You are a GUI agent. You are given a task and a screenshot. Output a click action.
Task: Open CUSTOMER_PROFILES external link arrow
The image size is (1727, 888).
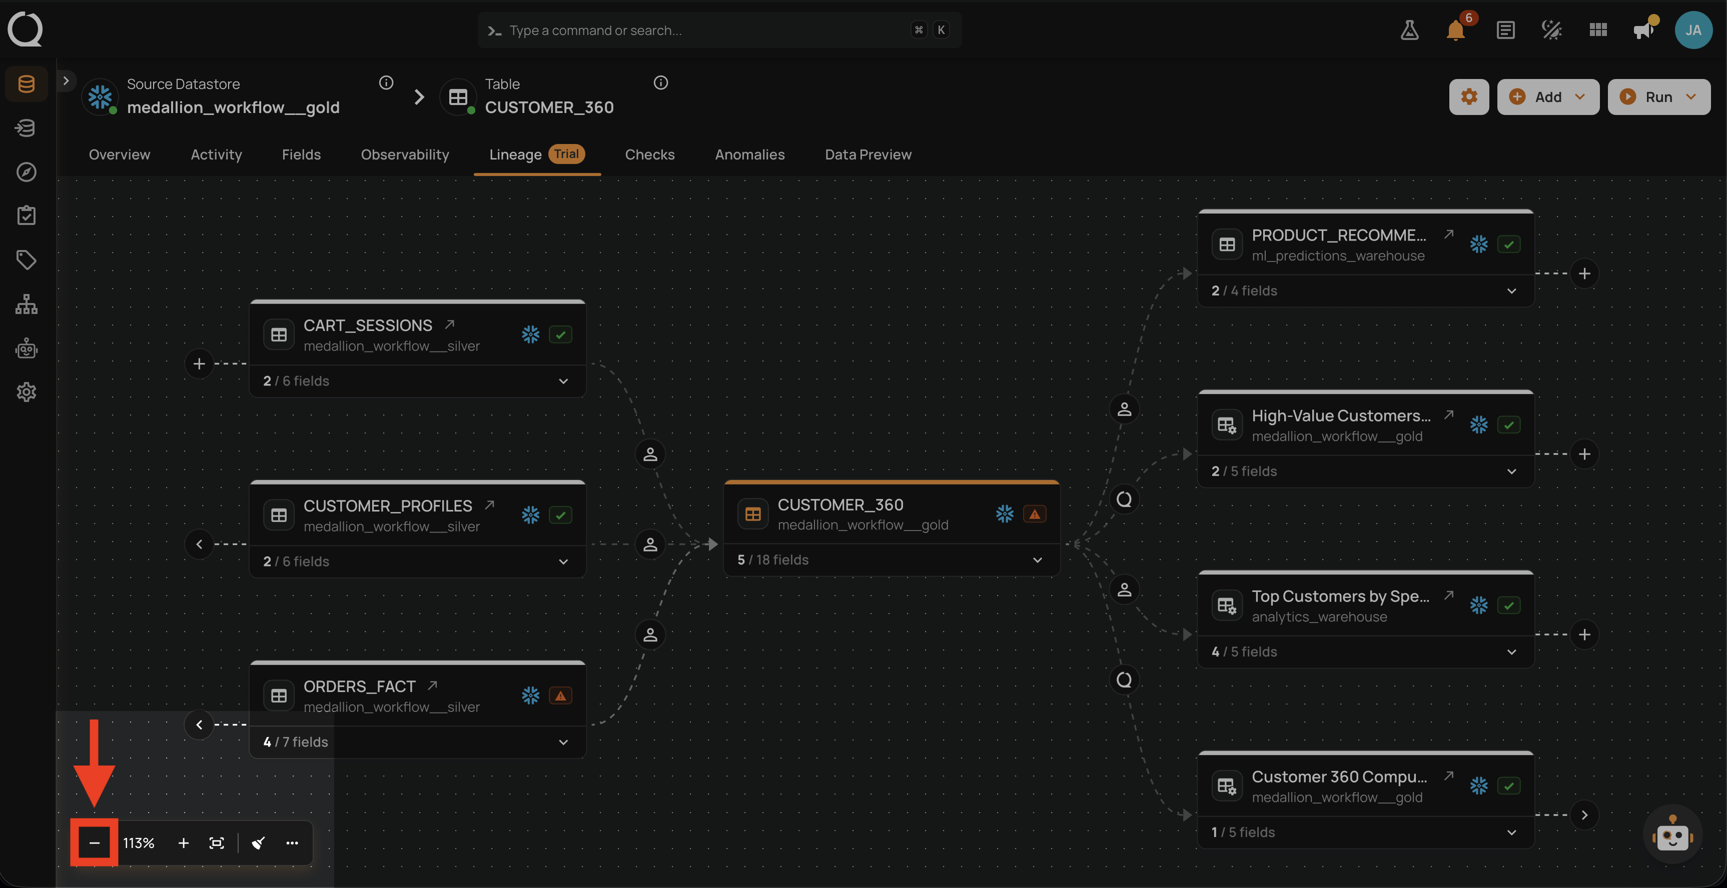tap(489, 504)
